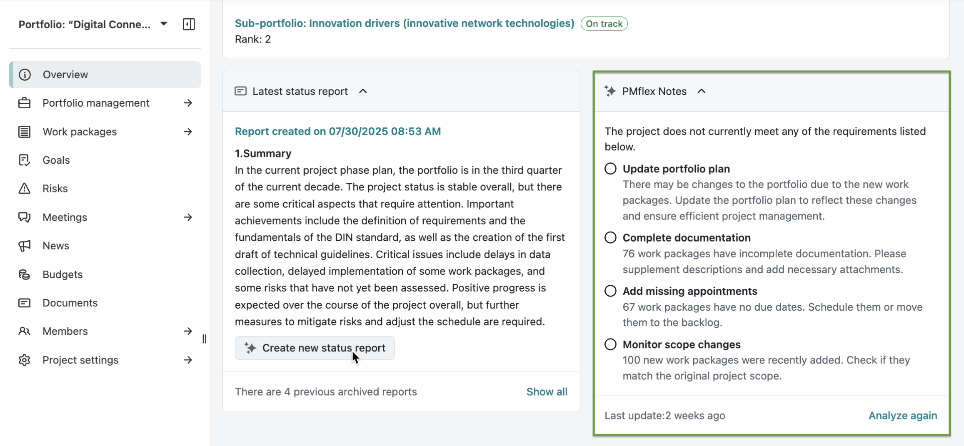964x446 pixels.
Task: Select the Update portfolio plan option
Action: [610, 168]
